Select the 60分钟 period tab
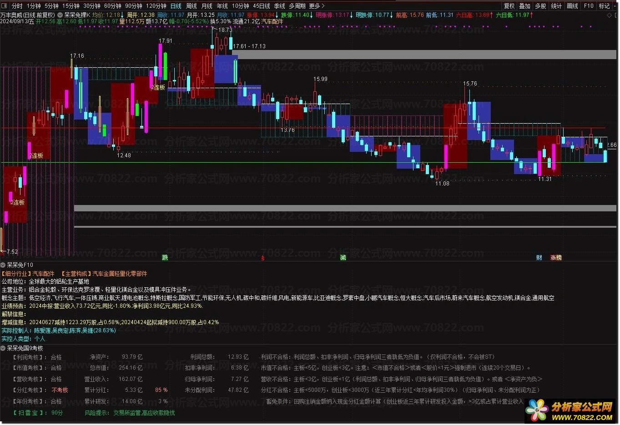620x425 pixels. pos(112,6)
